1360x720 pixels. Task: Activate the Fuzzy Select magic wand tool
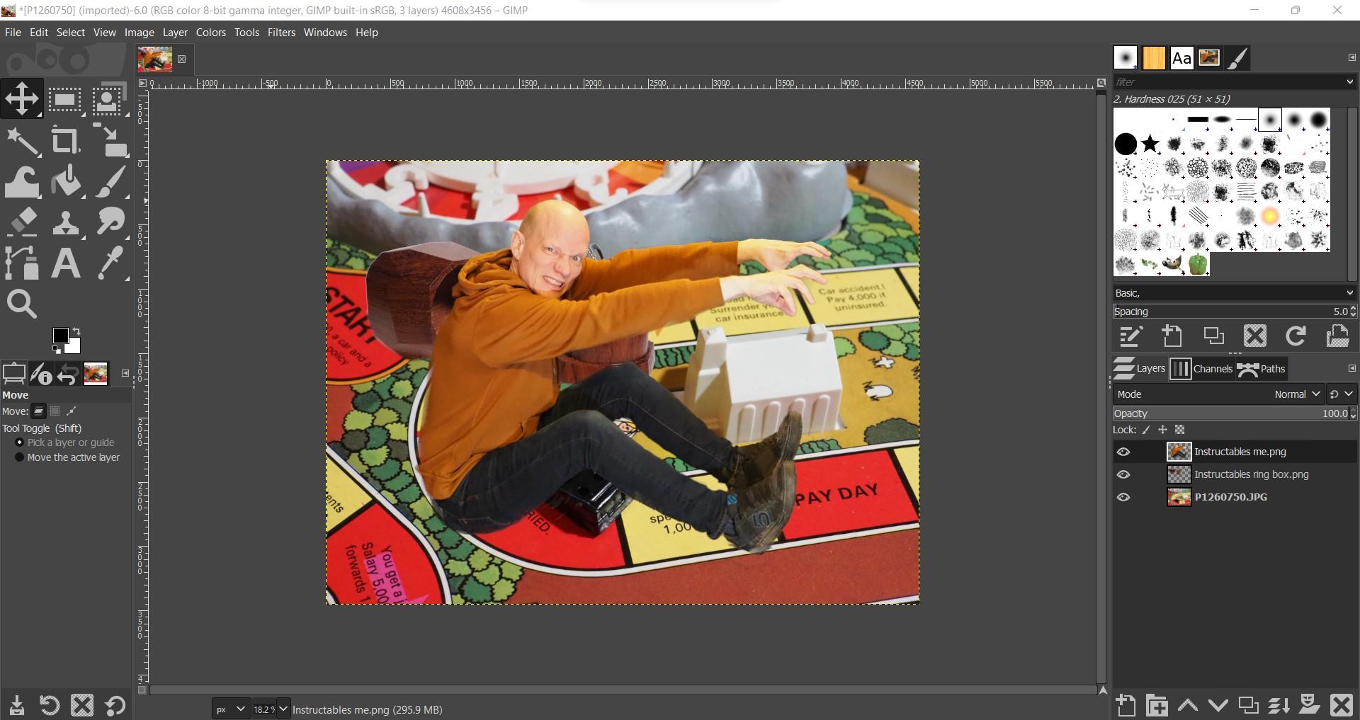(x=22, y=140)
